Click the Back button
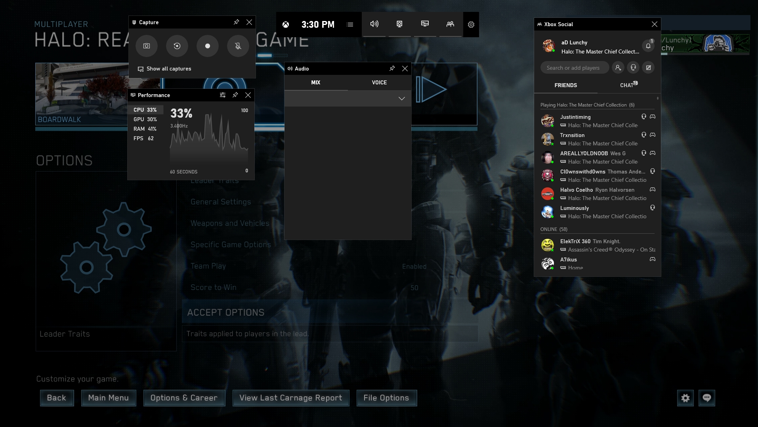Screen dimensions: 758x427 (57, 398)
